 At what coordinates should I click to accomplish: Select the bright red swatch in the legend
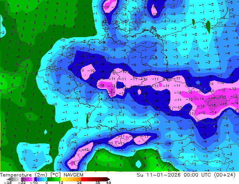click(x=82, y=179)
